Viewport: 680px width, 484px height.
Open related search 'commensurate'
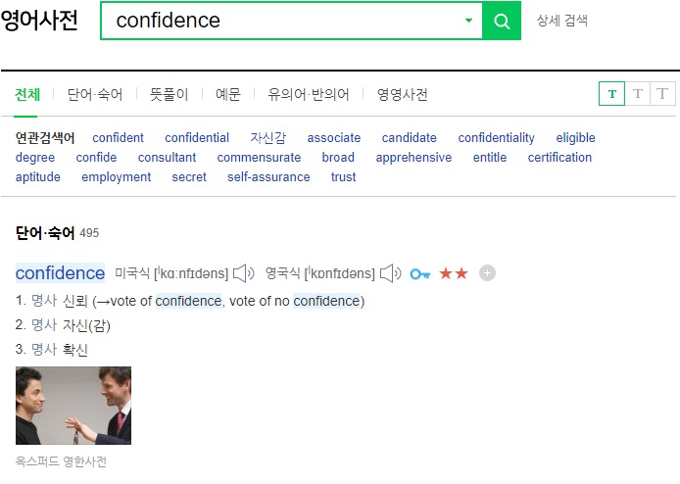[259, 158]
